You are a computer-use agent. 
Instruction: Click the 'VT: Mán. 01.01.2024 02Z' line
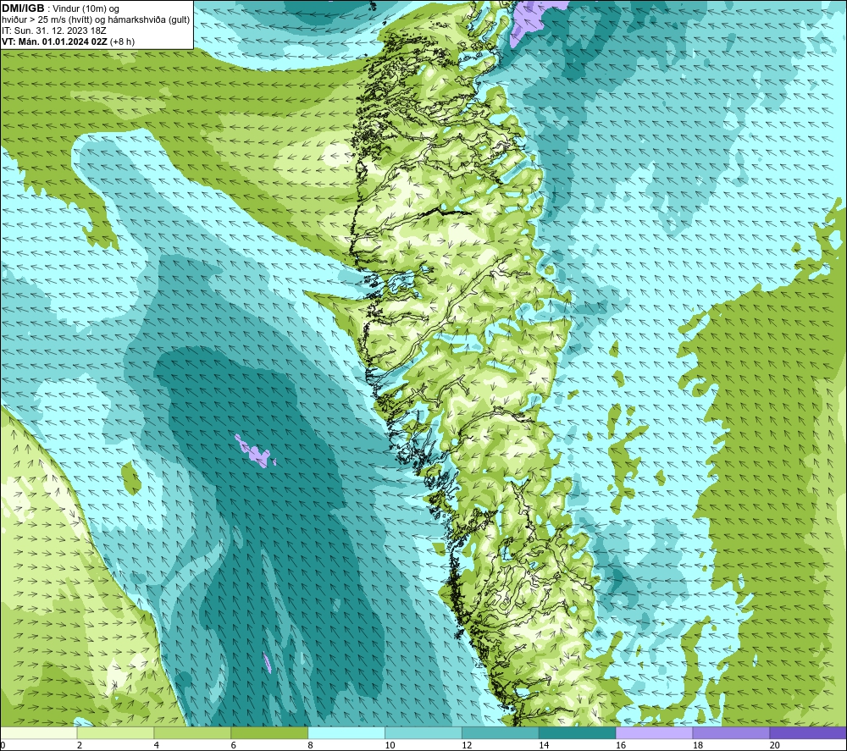[54, 41]
